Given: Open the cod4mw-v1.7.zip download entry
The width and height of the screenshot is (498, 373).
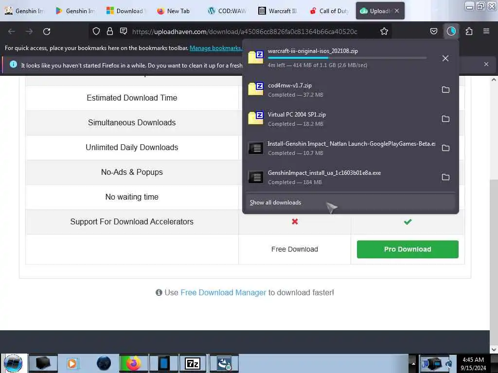Looking at the screenshot, I should (x=341, y=90).
